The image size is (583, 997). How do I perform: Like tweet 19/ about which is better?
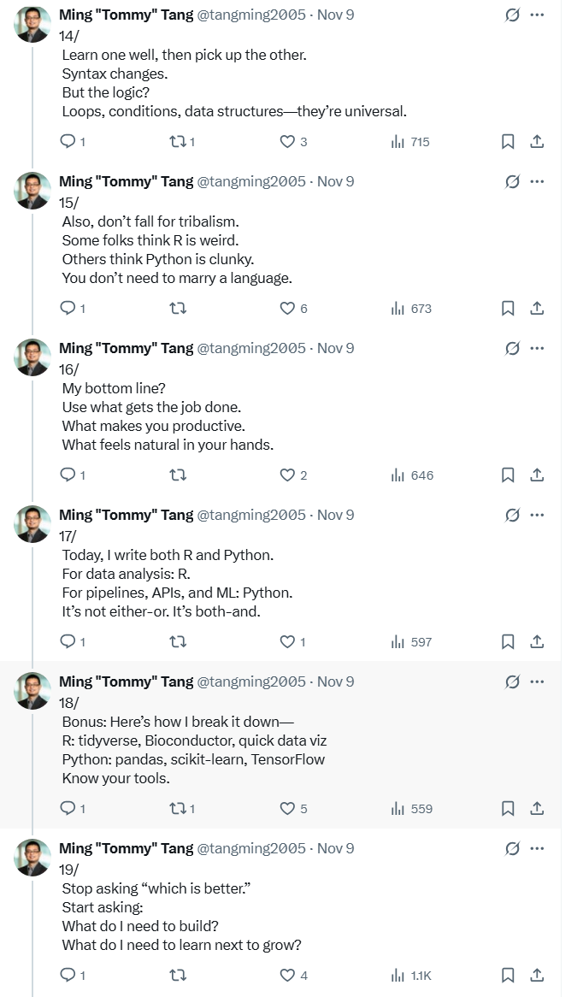click(288, 976)
